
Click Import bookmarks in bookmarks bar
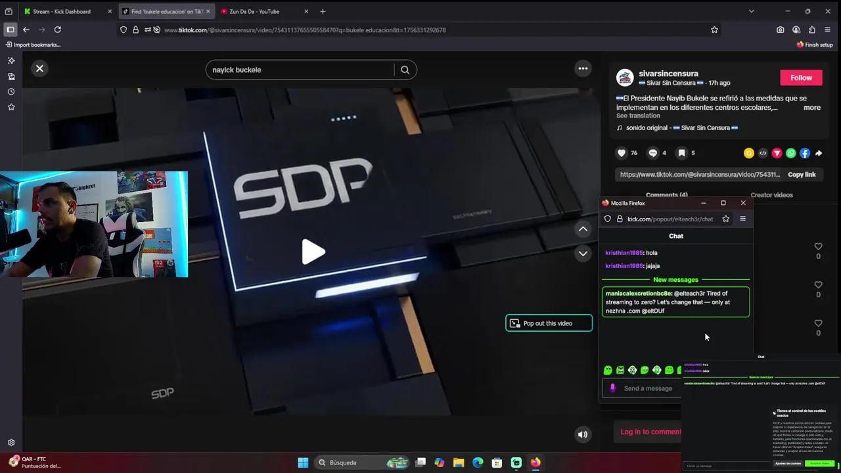click(x=33, y=45)
